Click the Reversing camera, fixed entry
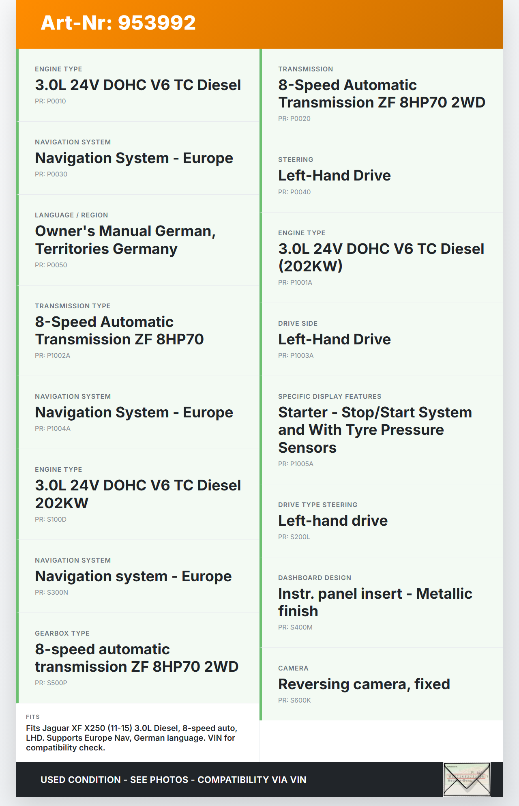519x806 pixels. 381,684
